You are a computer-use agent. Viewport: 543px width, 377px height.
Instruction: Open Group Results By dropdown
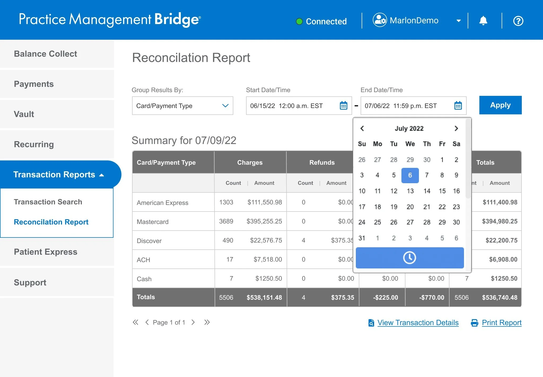[x=182, y=106]
